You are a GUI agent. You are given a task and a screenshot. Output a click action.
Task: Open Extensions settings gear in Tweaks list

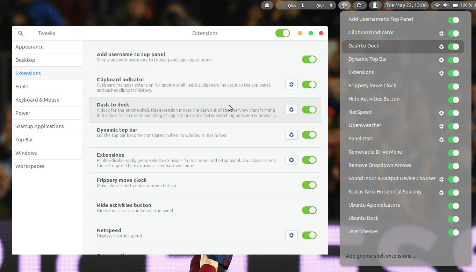(x=291, y=160)
